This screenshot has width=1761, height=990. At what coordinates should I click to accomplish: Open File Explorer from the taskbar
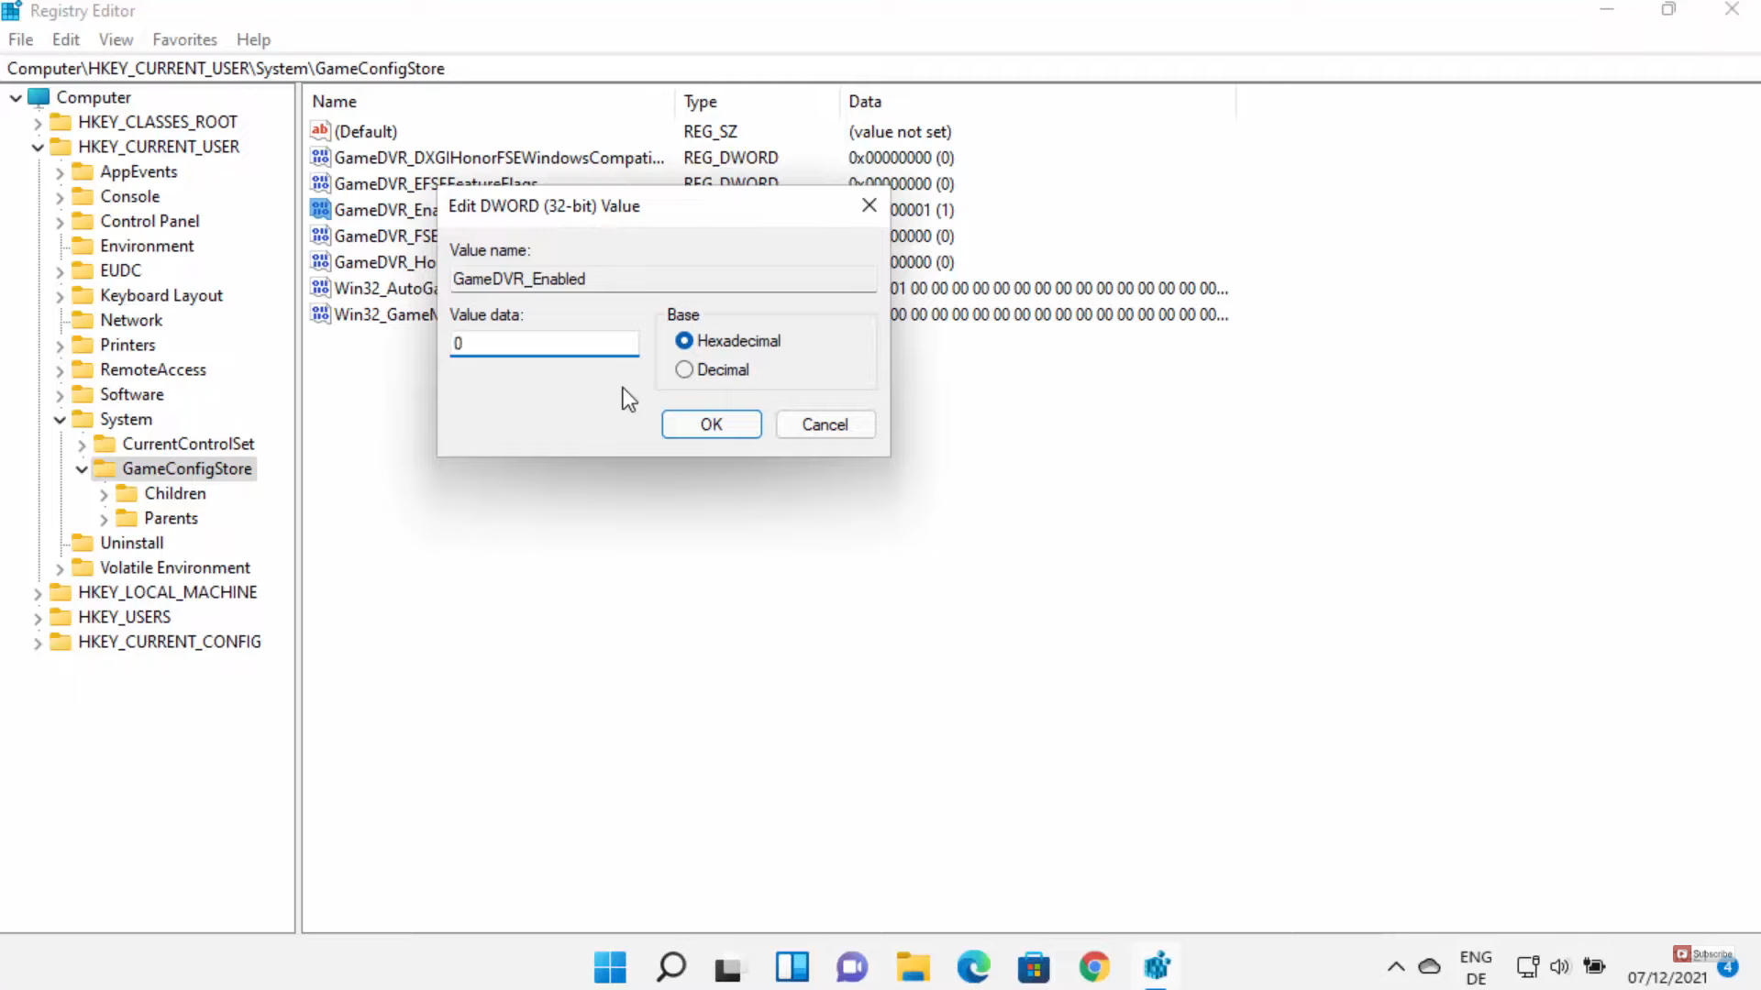pyautogui.click(x=913, y=966)
